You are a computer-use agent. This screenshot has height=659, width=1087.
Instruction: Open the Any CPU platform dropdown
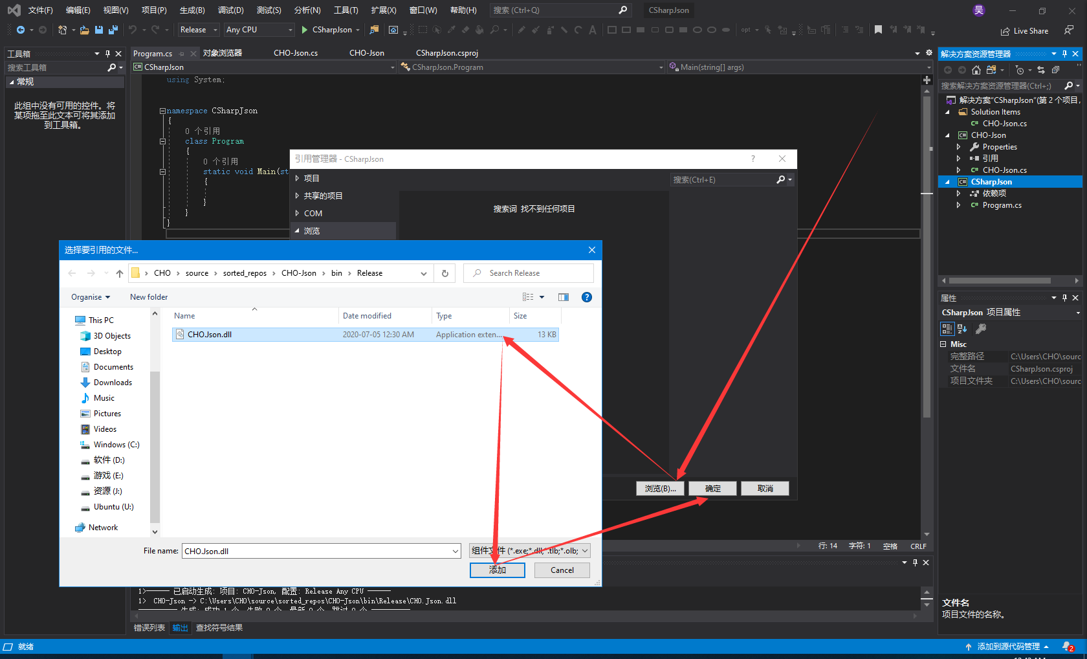(x=259, y=30)
